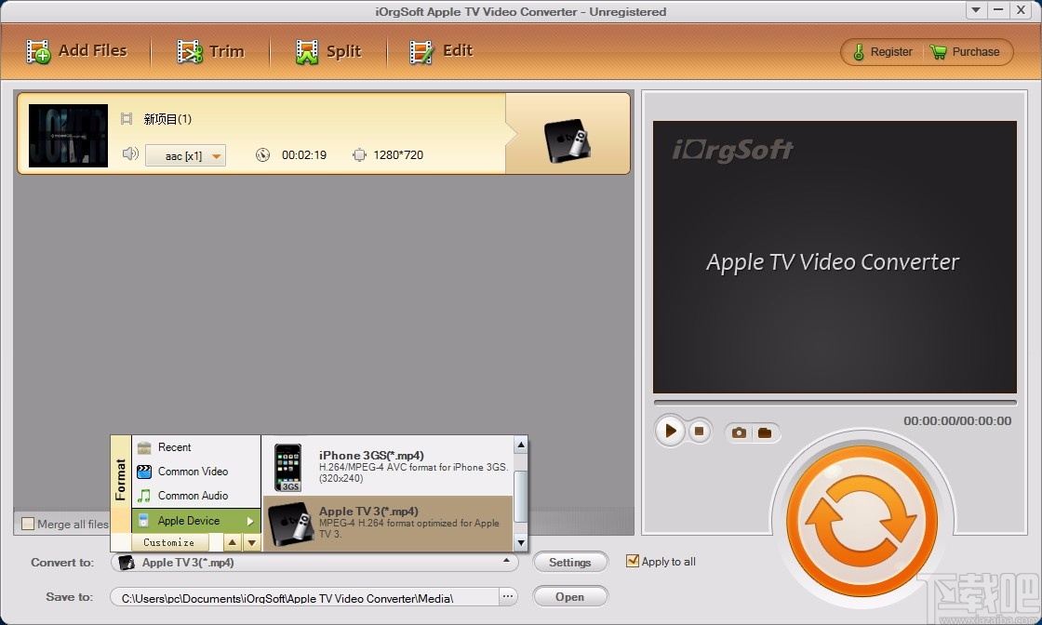Enable the Apply to all checkbox
This screenshot has height=625, width=1042.
[x=633, y=561]
